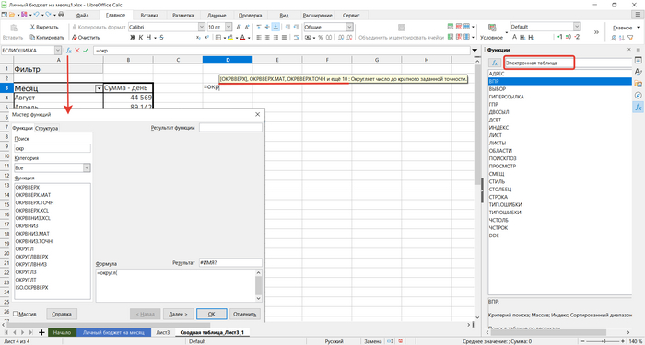Click the Cut (Вырезать) button
645x345 pixels.
44,27
